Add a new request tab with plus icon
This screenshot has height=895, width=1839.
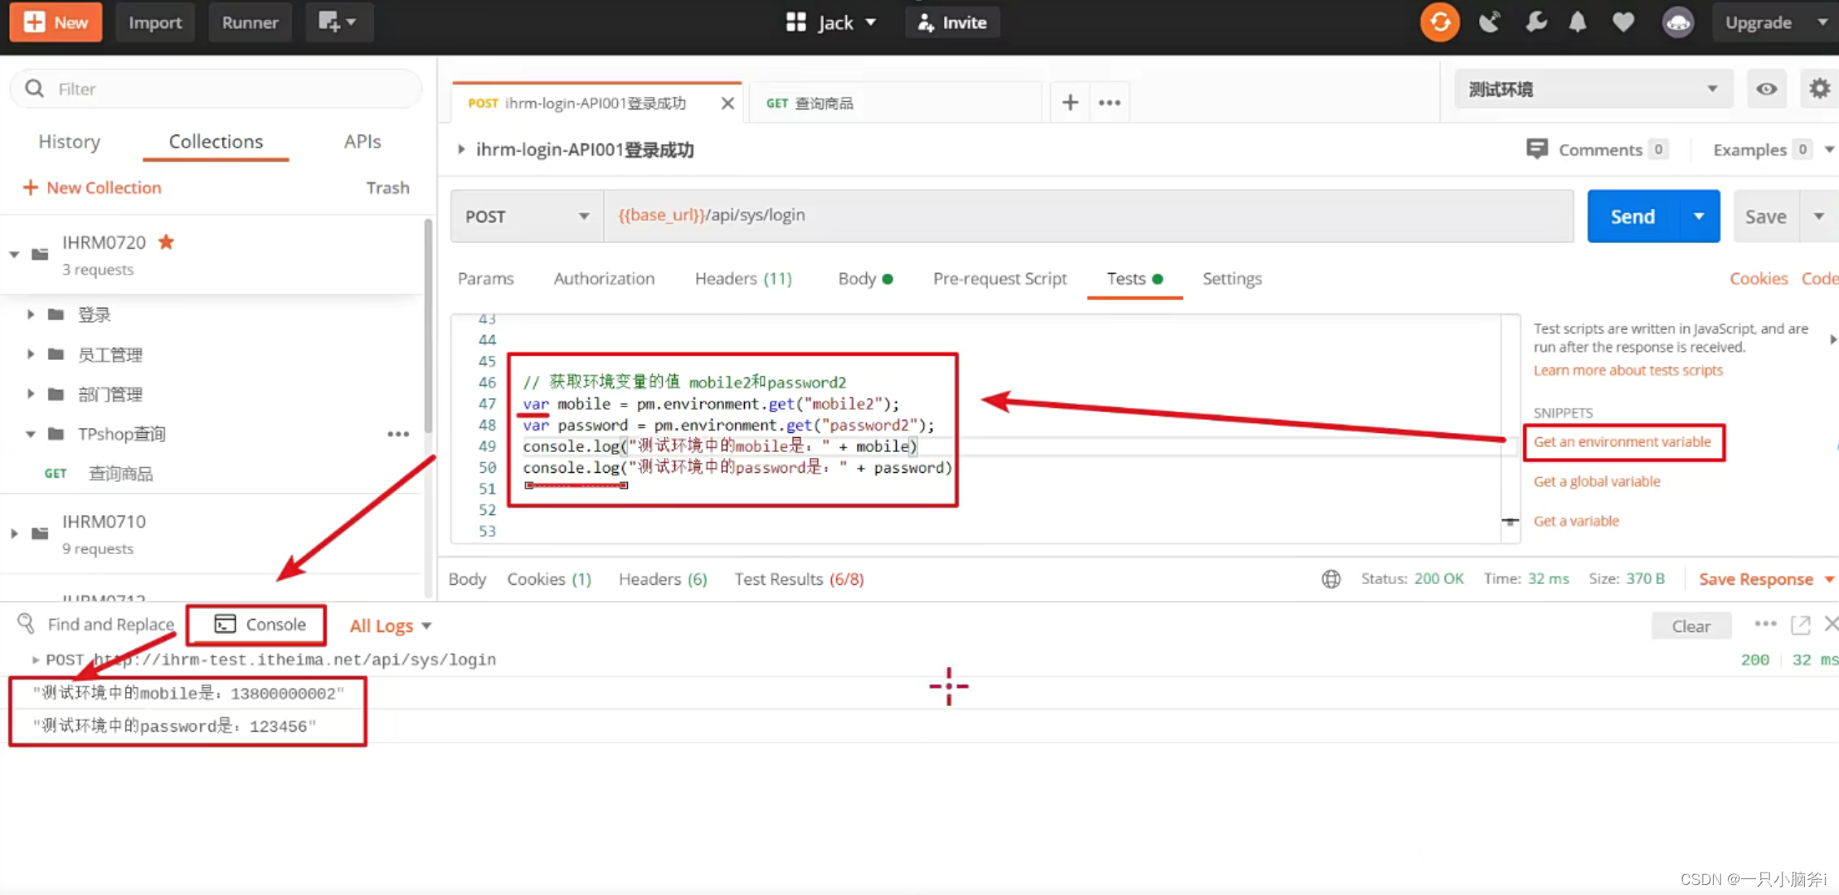point(1070,102)
